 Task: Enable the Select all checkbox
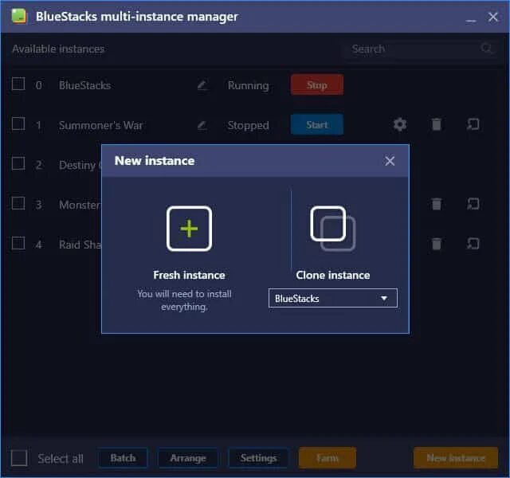click(19, 458)
